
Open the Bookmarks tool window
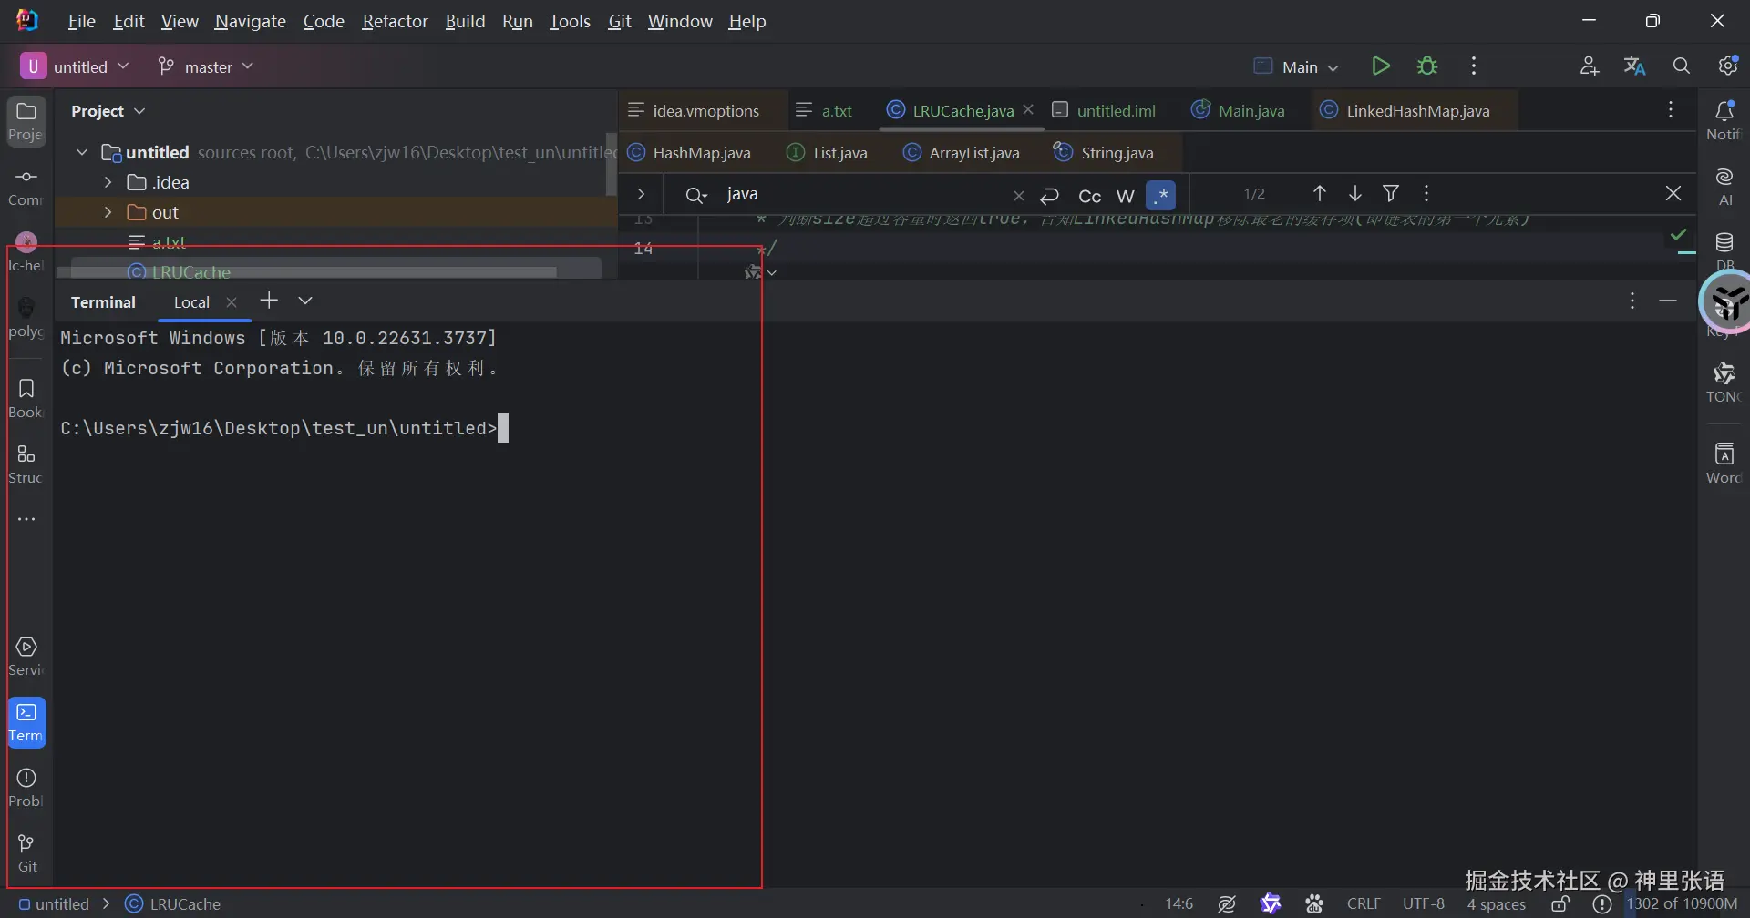[26, 398]
